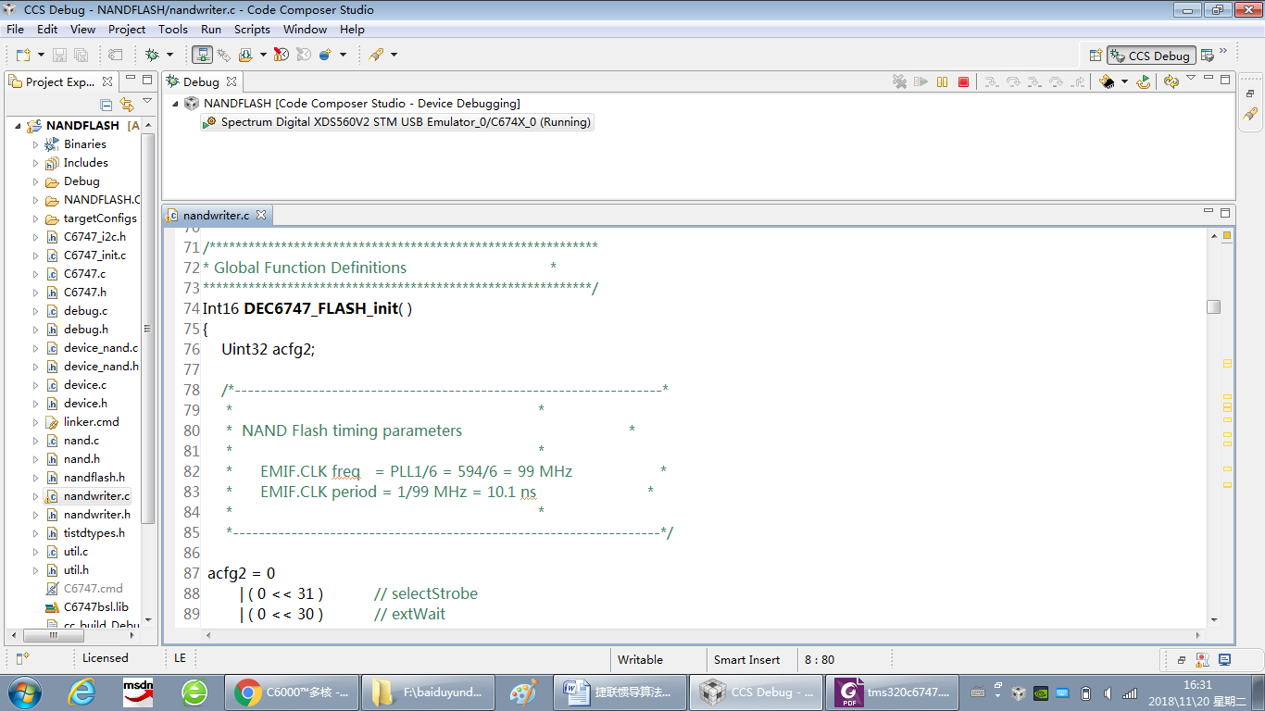Screen dimensions: 1265x711
Task: Open the Project Explorer view menu triangle
Action: click(x=147, y=102)
